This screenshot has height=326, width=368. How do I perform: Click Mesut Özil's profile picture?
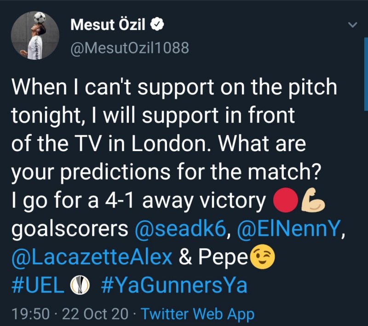pyautogui.click(x=36, y=35)
